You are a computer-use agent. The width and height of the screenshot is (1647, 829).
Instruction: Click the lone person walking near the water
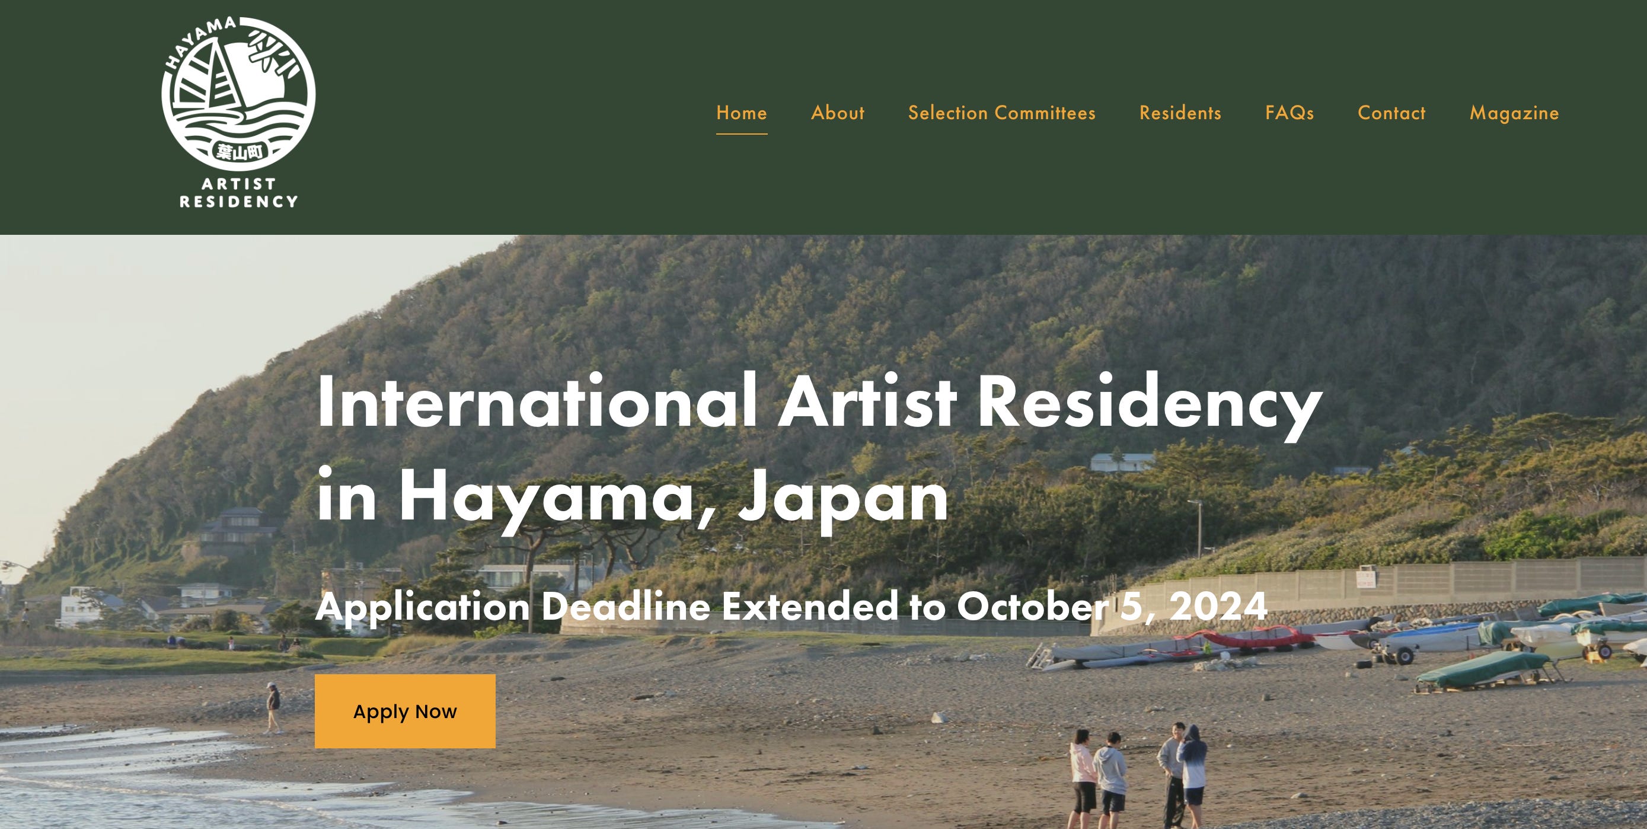[x=273, y=707]
